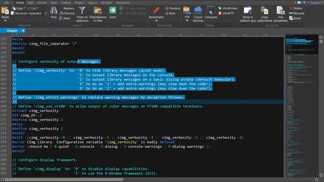324x182 pixels.
Task: Rename the active file
Action: click(297, 13)
